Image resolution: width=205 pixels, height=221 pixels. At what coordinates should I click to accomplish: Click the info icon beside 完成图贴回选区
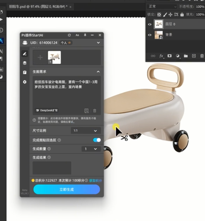point(59,140)
